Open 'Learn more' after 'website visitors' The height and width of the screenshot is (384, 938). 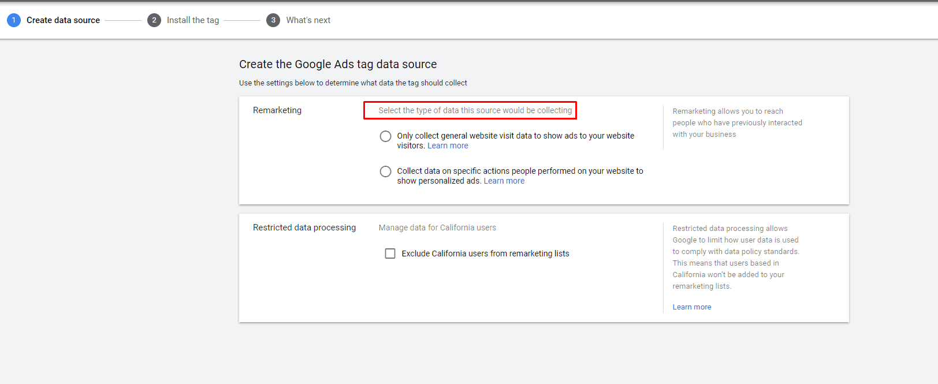448,146
